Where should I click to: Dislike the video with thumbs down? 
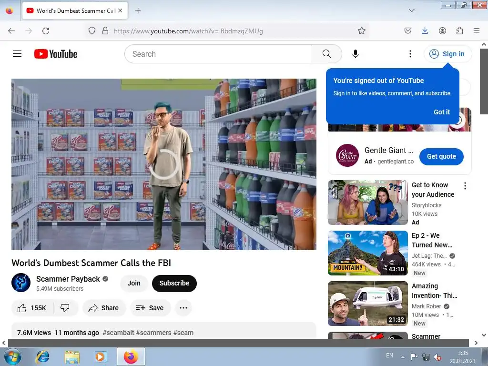[65, 308]
